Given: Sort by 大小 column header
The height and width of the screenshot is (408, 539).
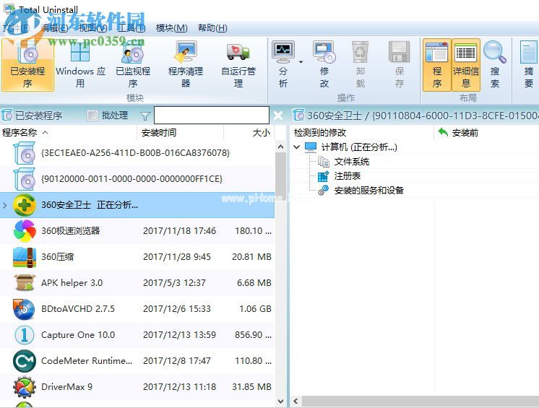Looking at the screenshot, I should [249, 133].
